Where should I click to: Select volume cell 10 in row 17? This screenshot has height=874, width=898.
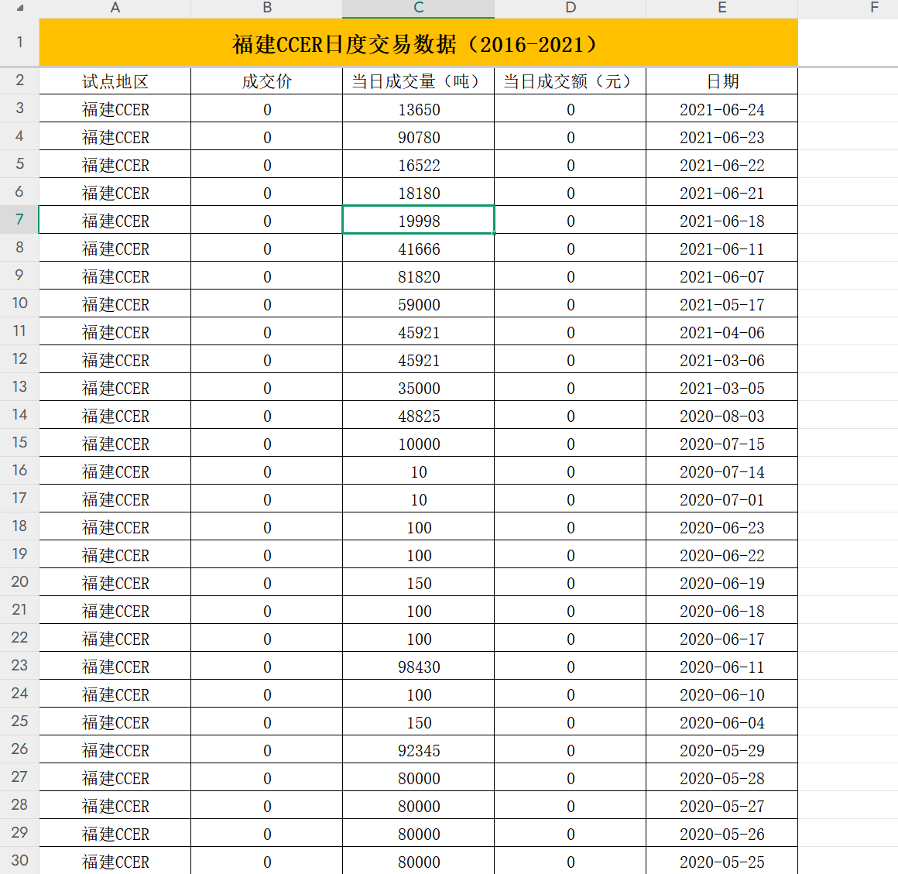tap(418, 499)
